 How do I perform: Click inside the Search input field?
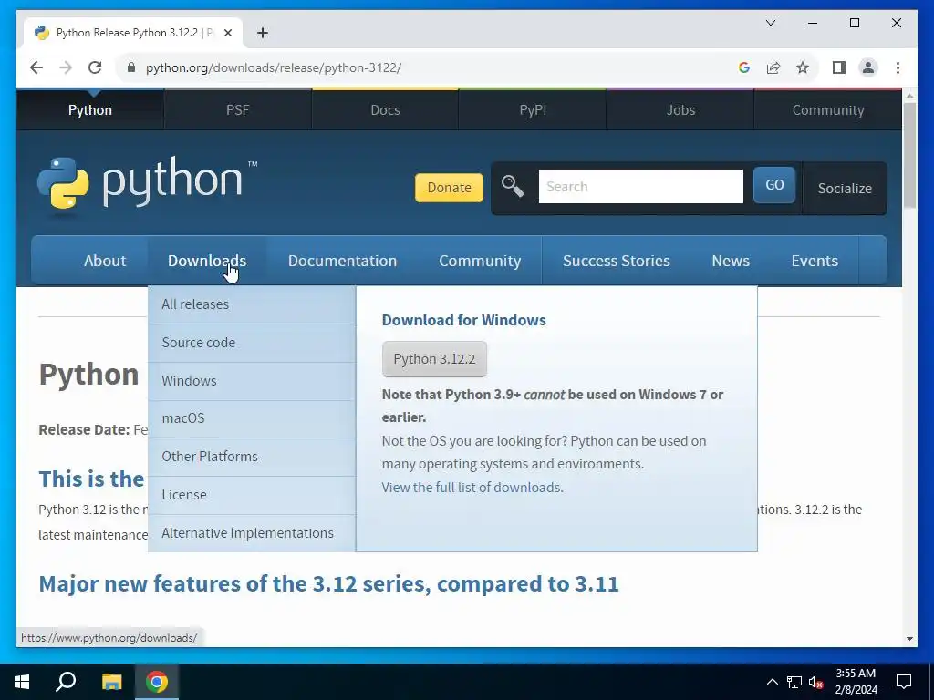(x=641, y=186)
